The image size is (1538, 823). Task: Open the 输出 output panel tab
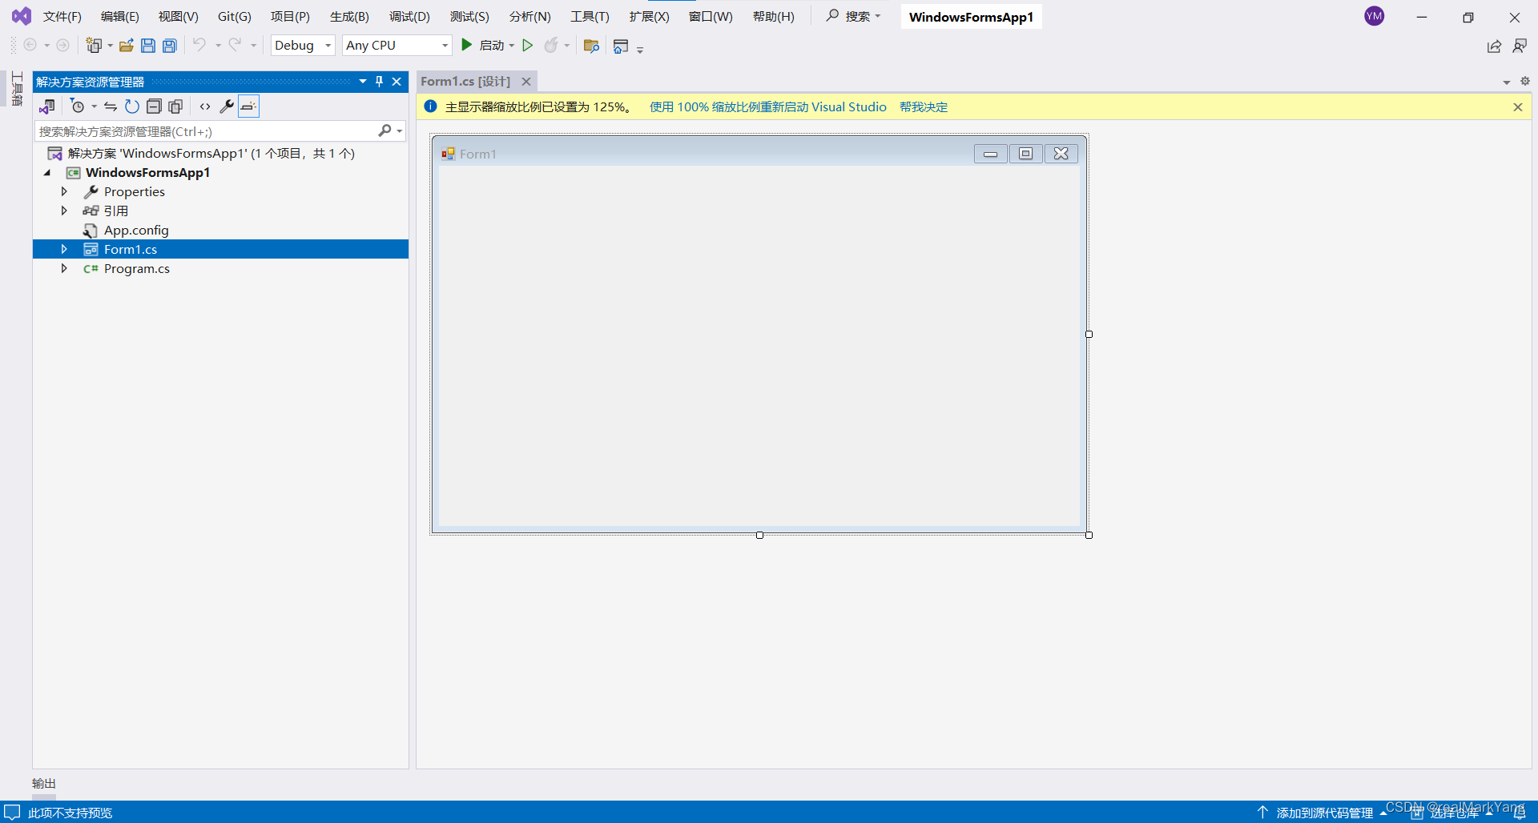[44, 784]
